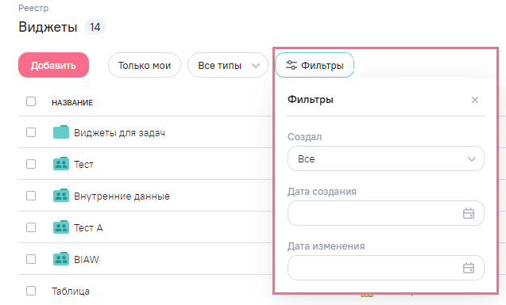
Task: Enable the Только мои filter
Action: tap(145, 65)
